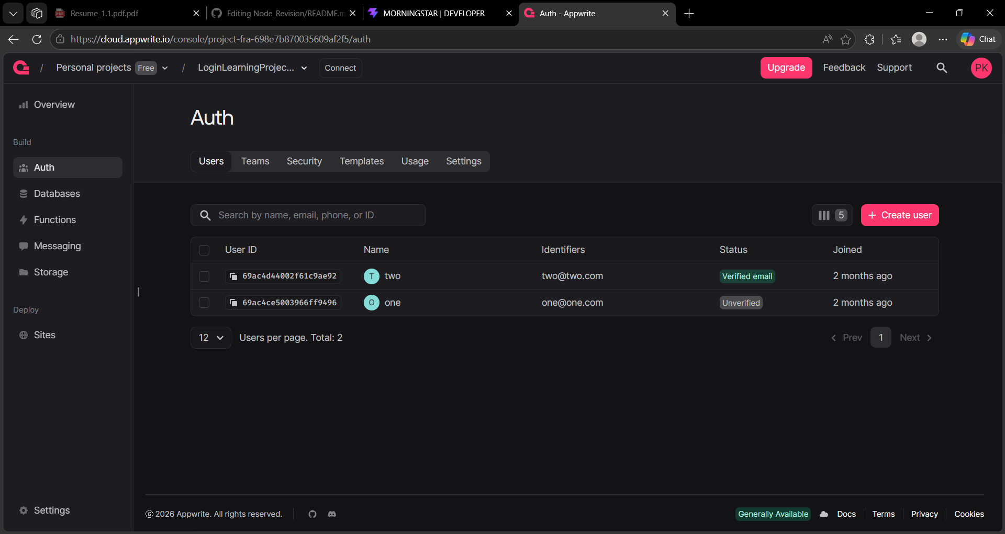Add this page to favorites star

(845, 39)
